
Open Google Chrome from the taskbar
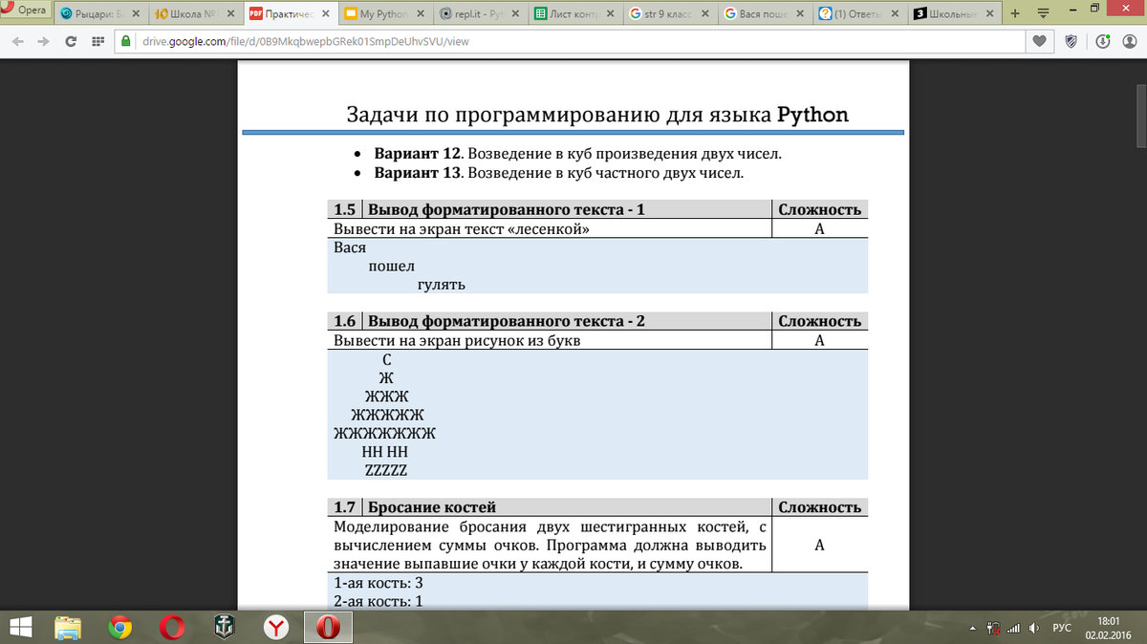[120, 627]
